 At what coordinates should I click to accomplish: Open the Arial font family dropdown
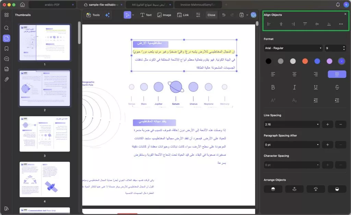292,48
